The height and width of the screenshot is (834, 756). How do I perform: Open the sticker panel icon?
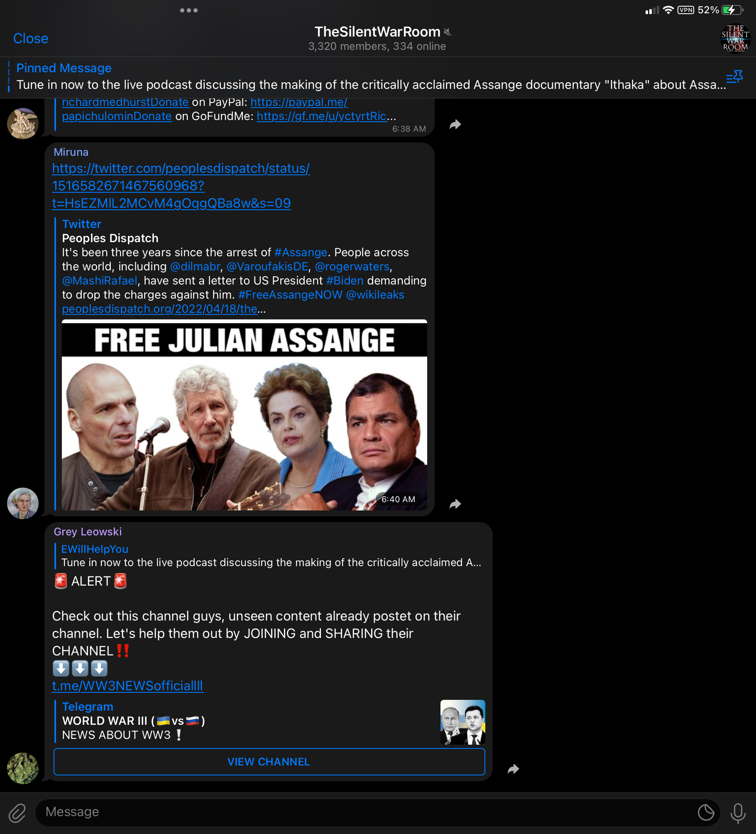pos(706,812)
